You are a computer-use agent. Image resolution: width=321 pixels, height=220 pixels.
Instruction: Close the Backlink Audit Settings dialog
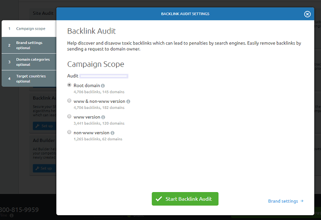point(307,14)
